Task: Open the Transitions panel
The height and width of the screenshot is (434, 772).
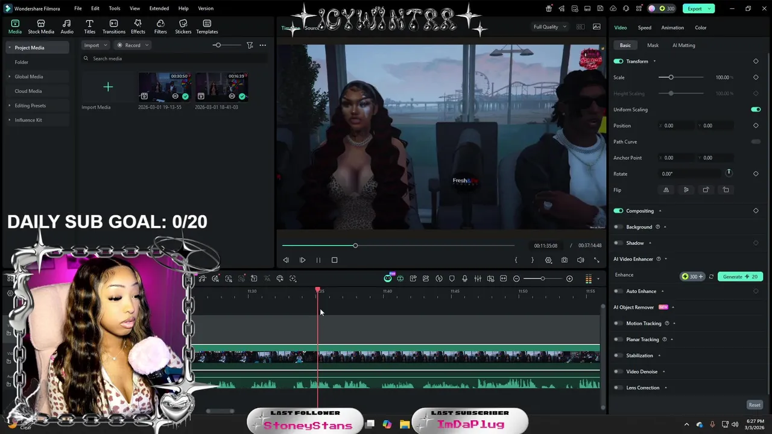Action: click(114, 27)
